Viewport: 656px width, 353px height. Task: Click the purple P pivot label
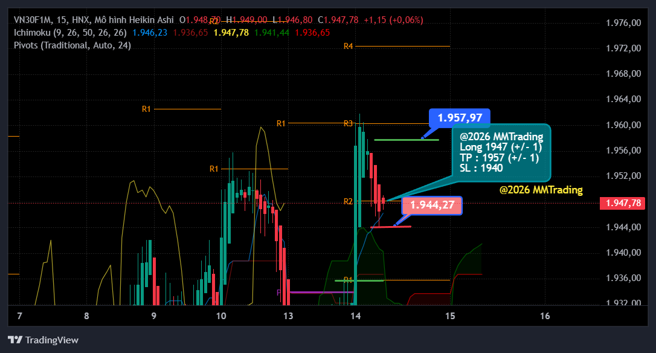click(x=279, y=293)
